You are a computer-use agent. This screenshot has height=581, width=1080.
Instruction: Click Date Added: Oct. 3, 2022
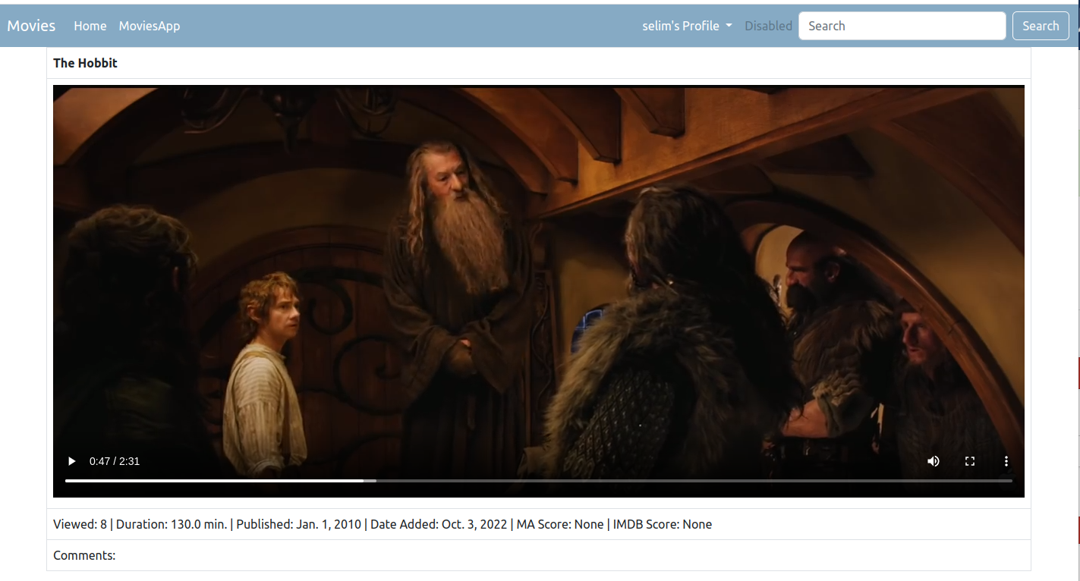(x=439, y=524)
